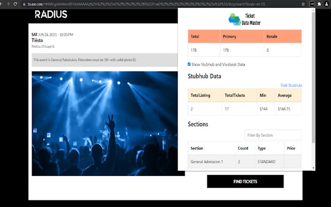Click the padlock site security icon
331x207 pixels.
pyautogui.click(x=25, y=4)
